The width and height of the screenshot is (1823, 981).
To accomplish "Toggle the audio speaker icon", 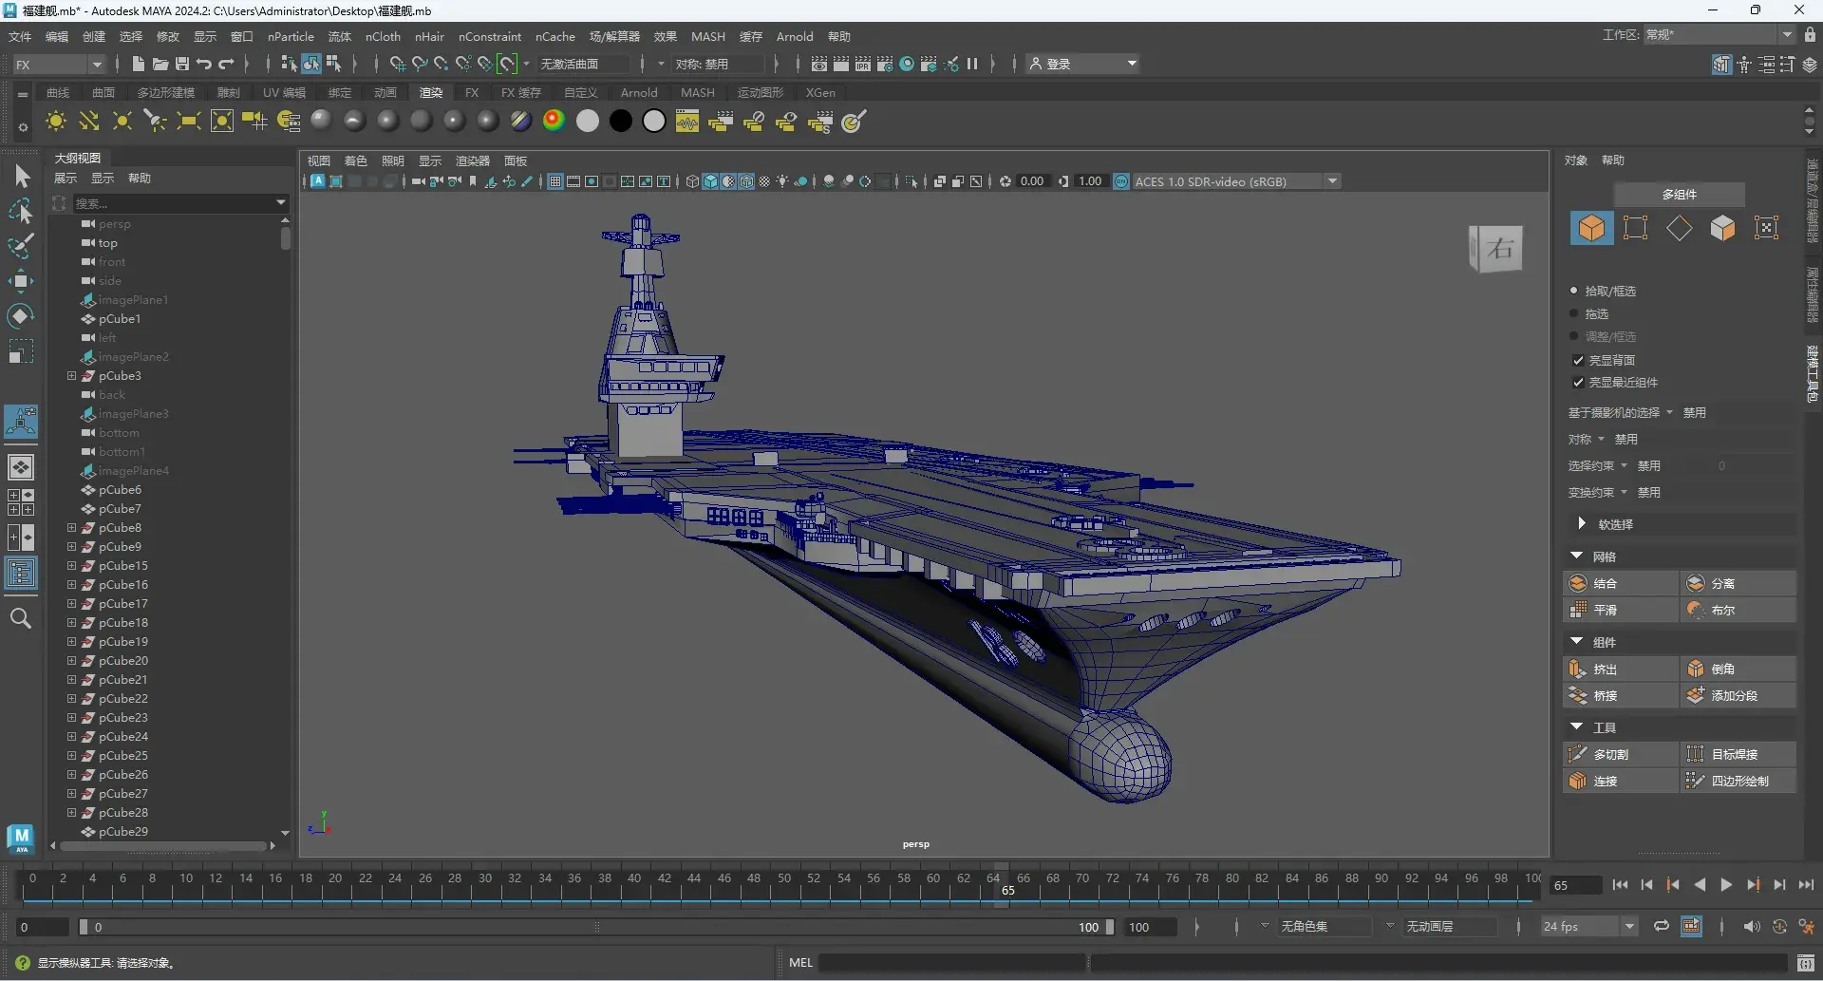I will tap(1752, 927).
